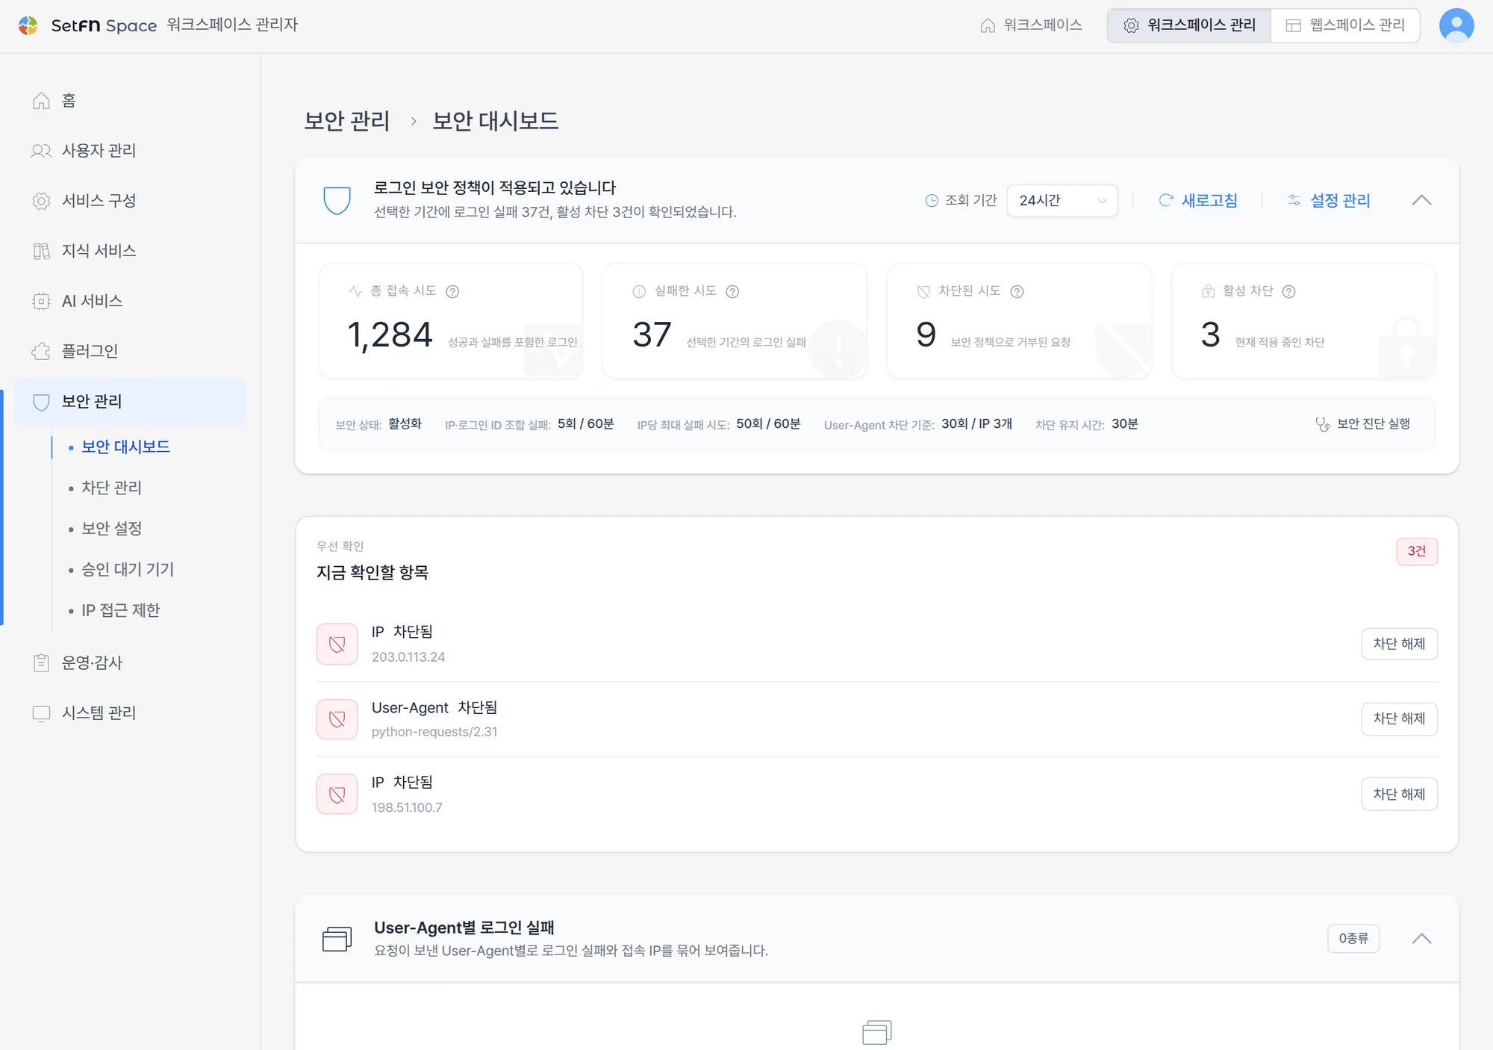
Task: Expand 운영·감사 in the sidebar
Action: (x=131, y=663)
